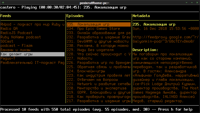Image resolution: width=200 pixels, height=113 pixels.
Task: Select episode '230. Реклама, в которую можно'
Action: click(x=98, y=46)
